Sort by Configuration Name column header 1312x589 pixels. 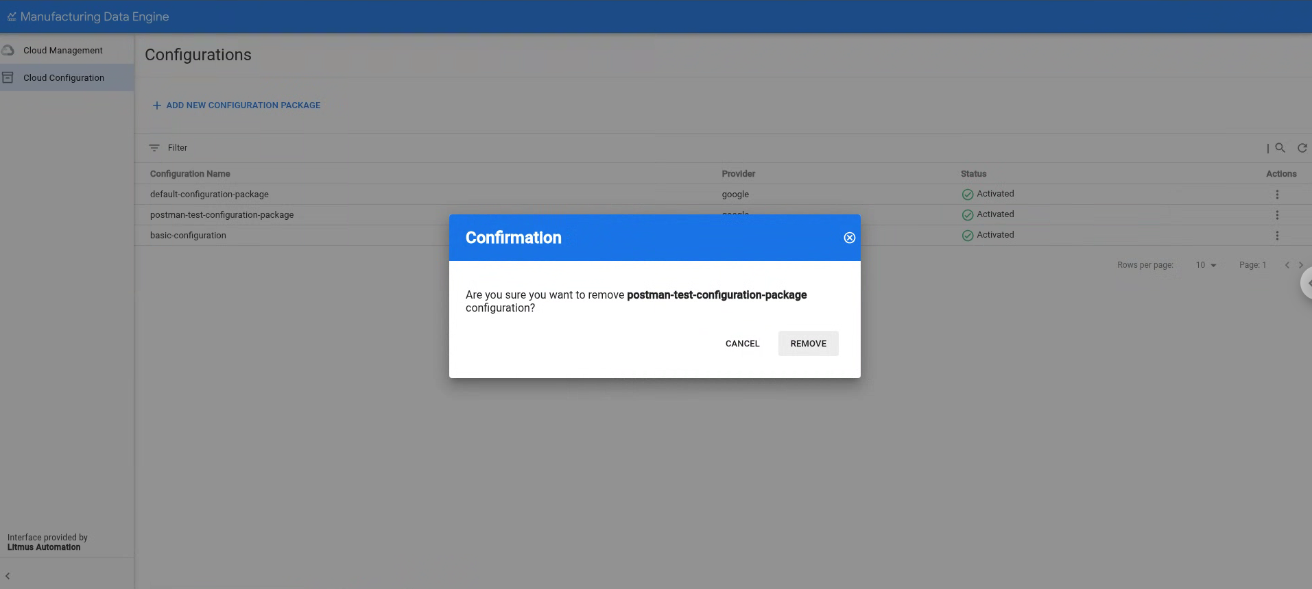[190, 174]
